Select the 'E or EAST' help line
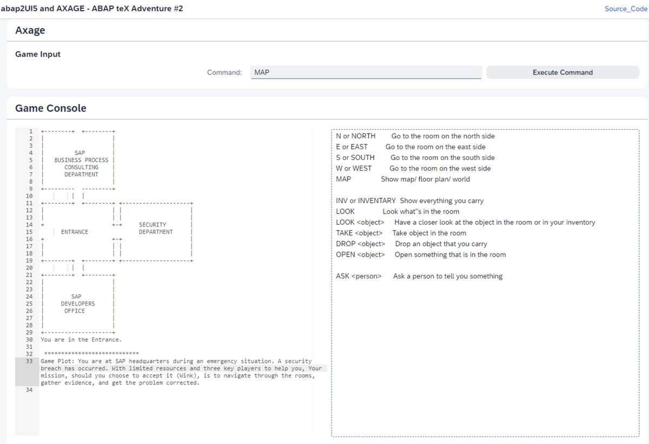The width and height of the screenshot is (649, 444). 410,147
